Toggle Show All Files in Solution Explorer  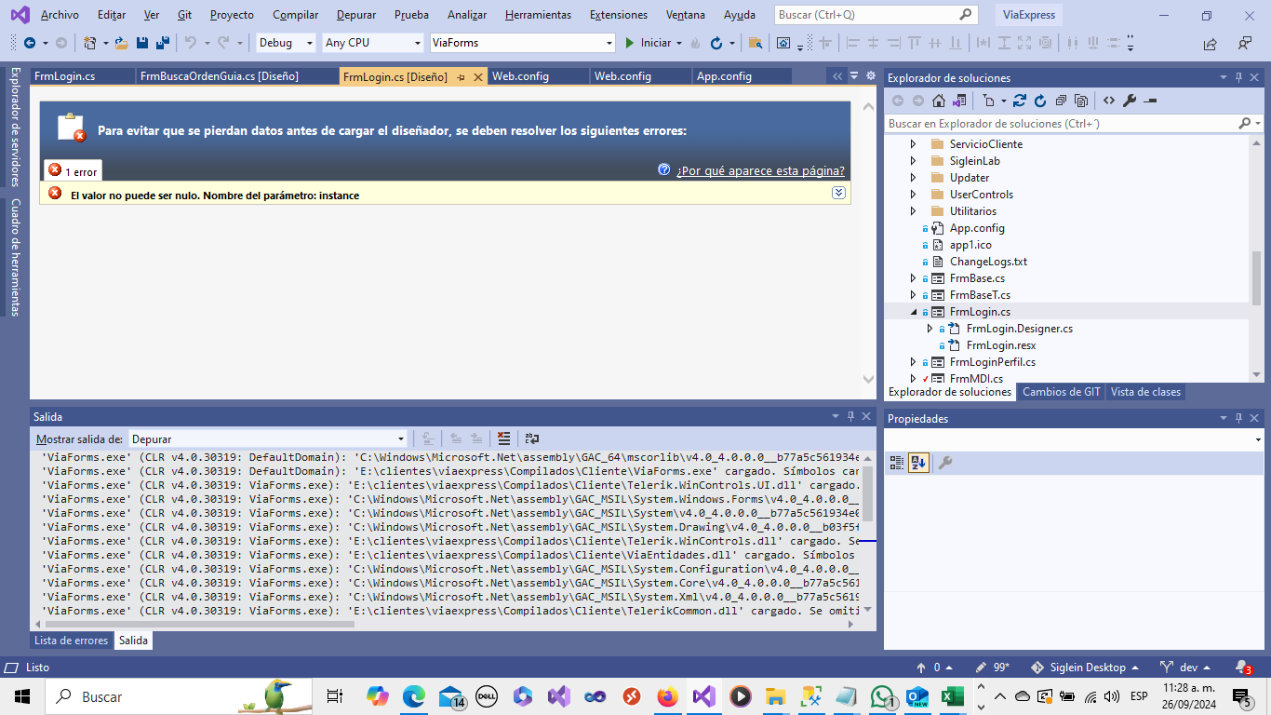click(x=1081, y=101)
